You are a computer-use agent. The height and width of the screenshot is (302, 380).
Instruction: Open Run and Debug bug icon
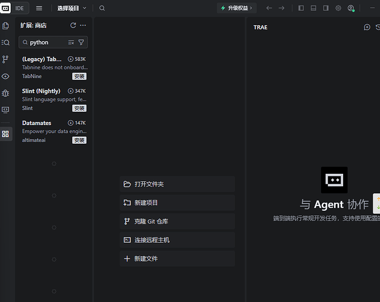5,93
